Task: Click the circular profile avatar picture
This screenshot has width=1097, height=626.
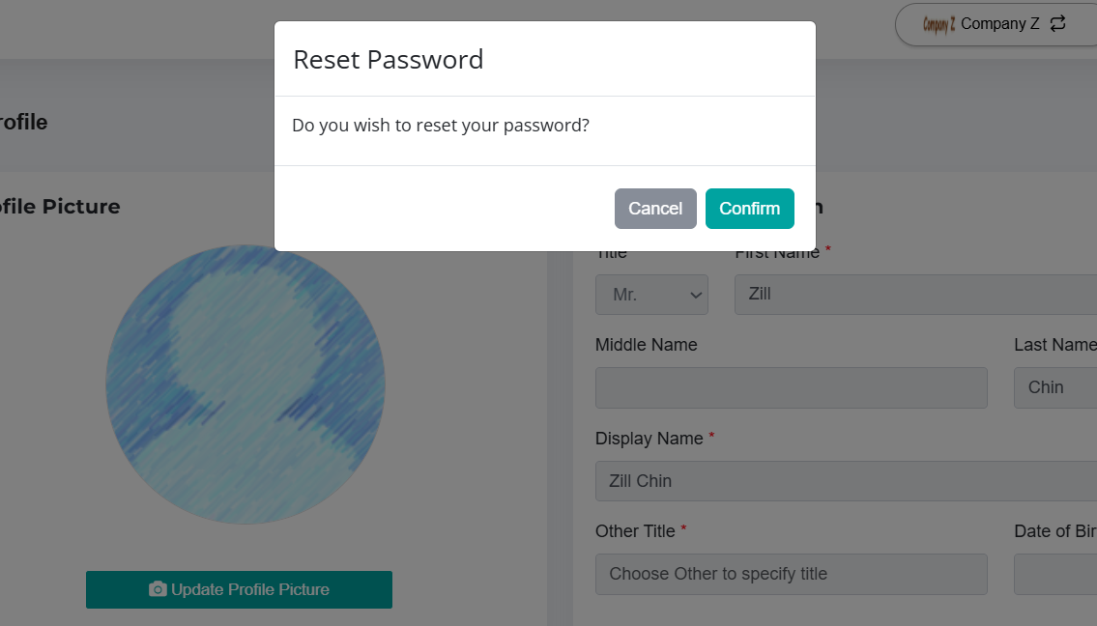Action: (x=245, y=384)
